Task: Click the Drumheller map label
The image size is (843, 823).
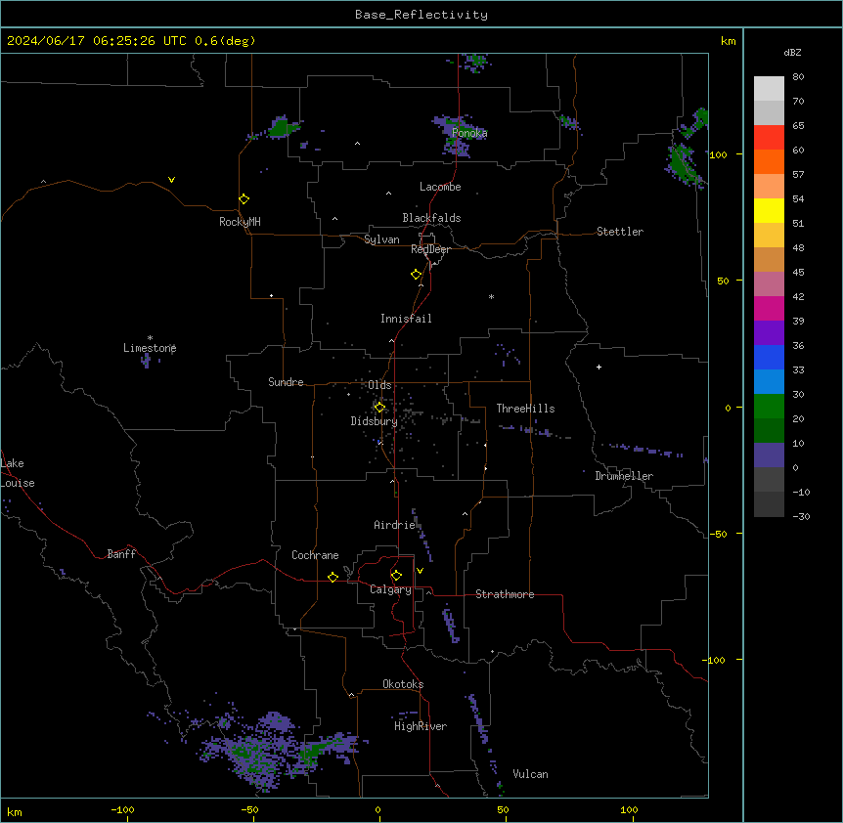Action: (624, 476)
